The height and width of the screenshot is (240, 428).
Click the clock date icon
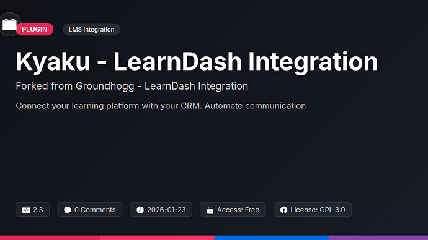140,210
